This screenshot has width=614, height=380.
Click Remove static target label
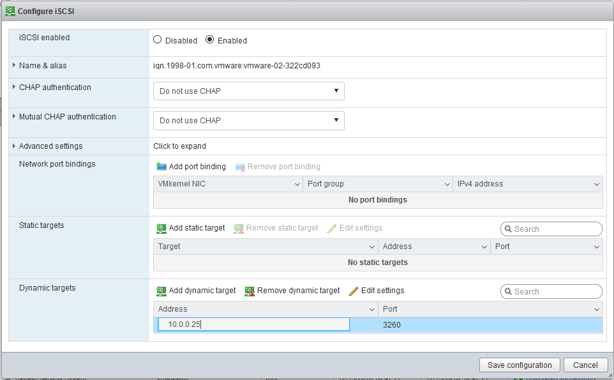(282, 227)
